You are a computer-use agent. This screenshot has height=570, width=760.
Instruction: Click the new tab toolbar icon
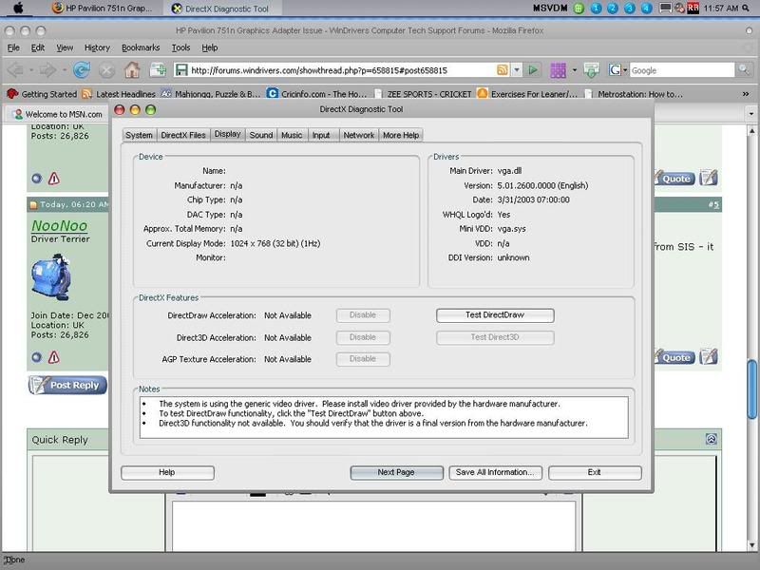point(158,69)
